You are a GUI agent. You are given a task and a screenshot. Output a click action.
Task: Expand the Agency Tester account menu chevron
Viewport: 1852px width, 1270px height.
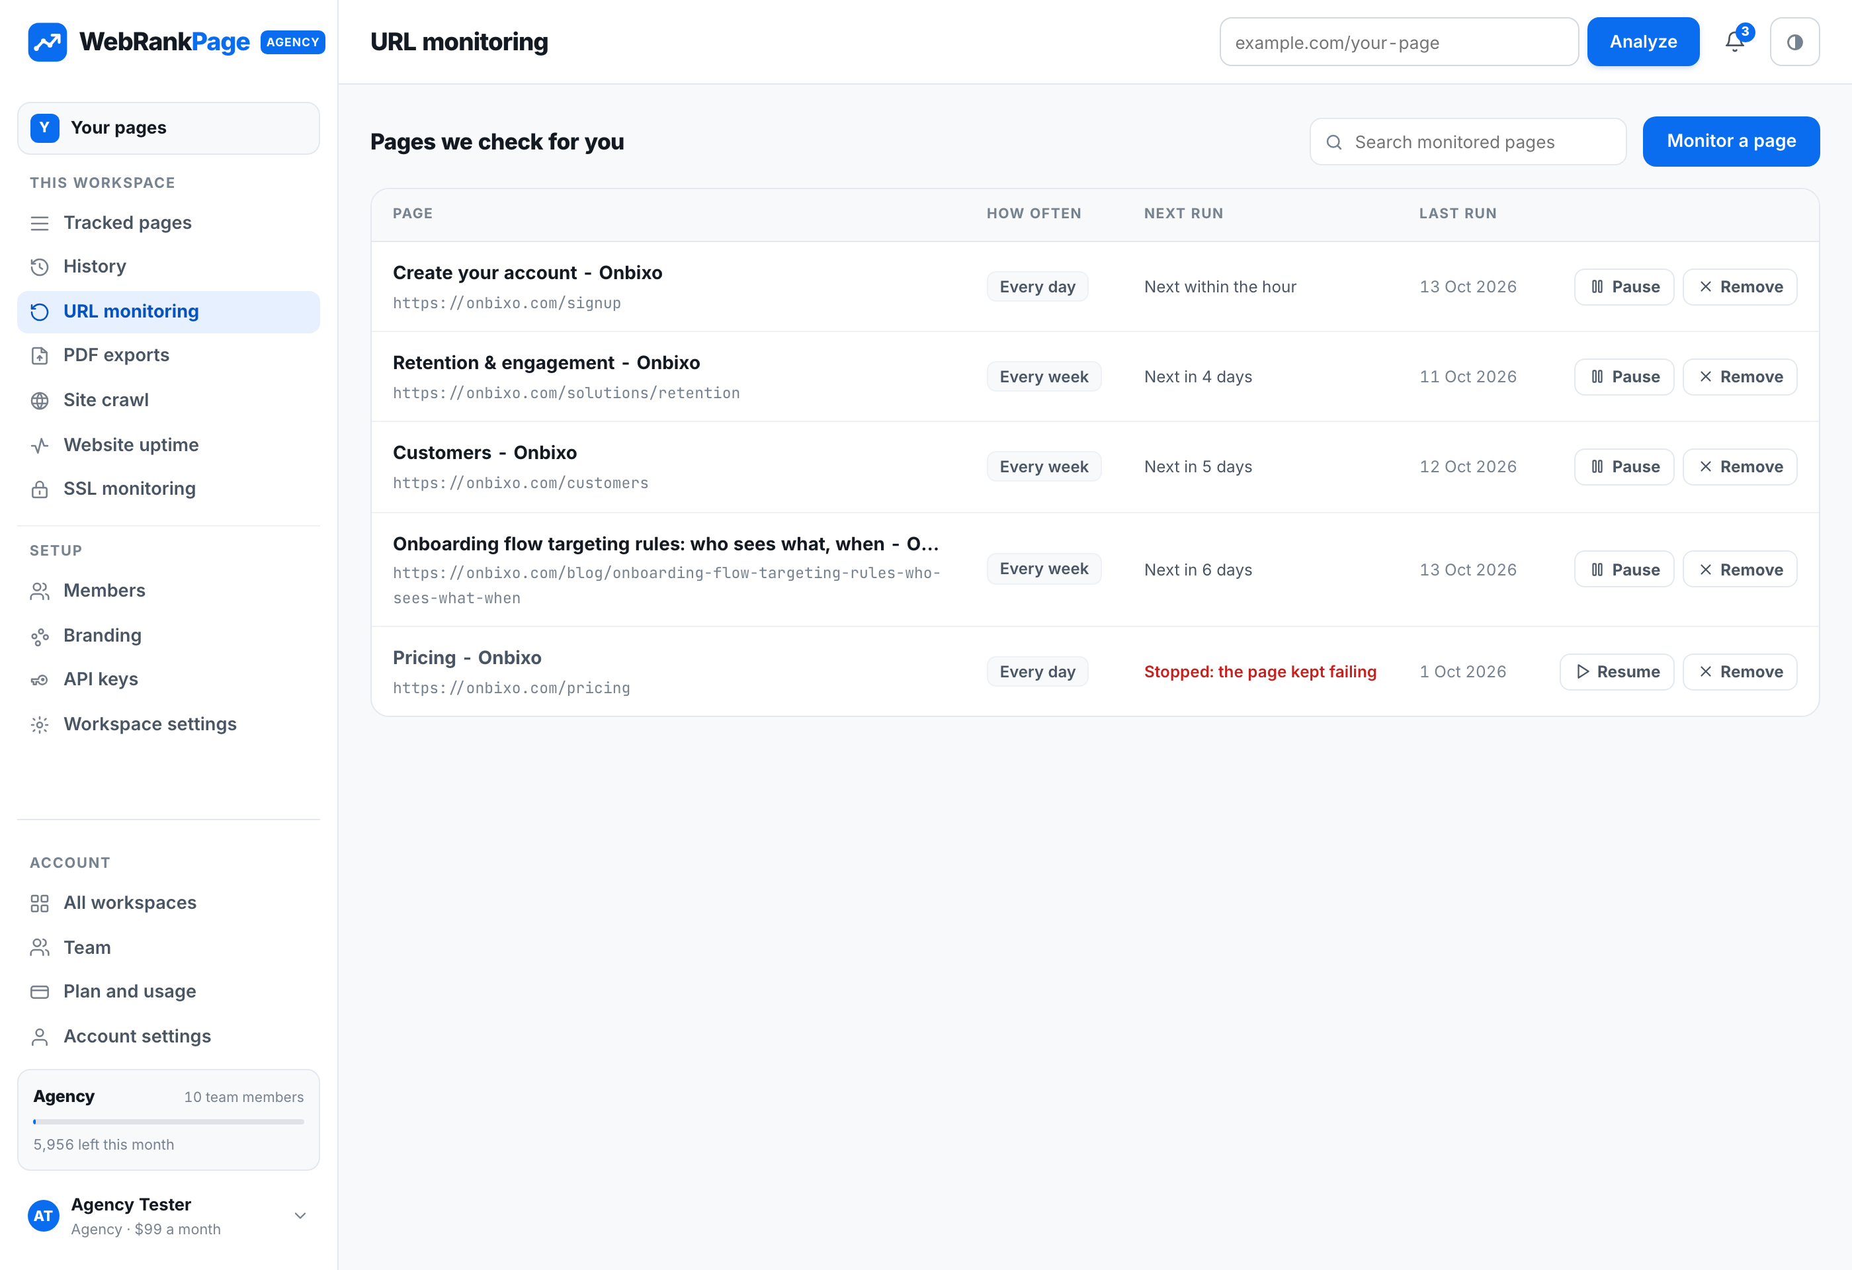click(x=300, y=1216)
